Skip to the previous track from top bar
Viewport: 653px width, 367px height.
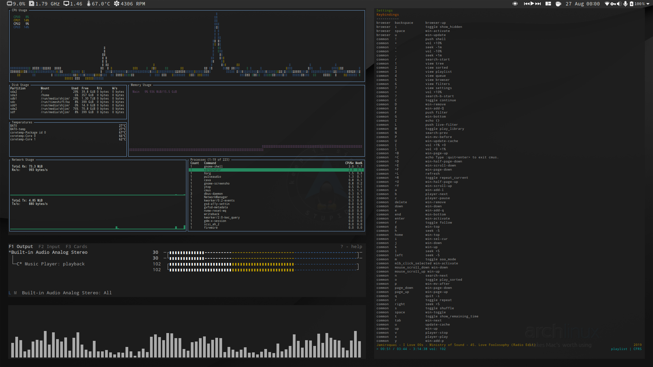click(526, 4)
